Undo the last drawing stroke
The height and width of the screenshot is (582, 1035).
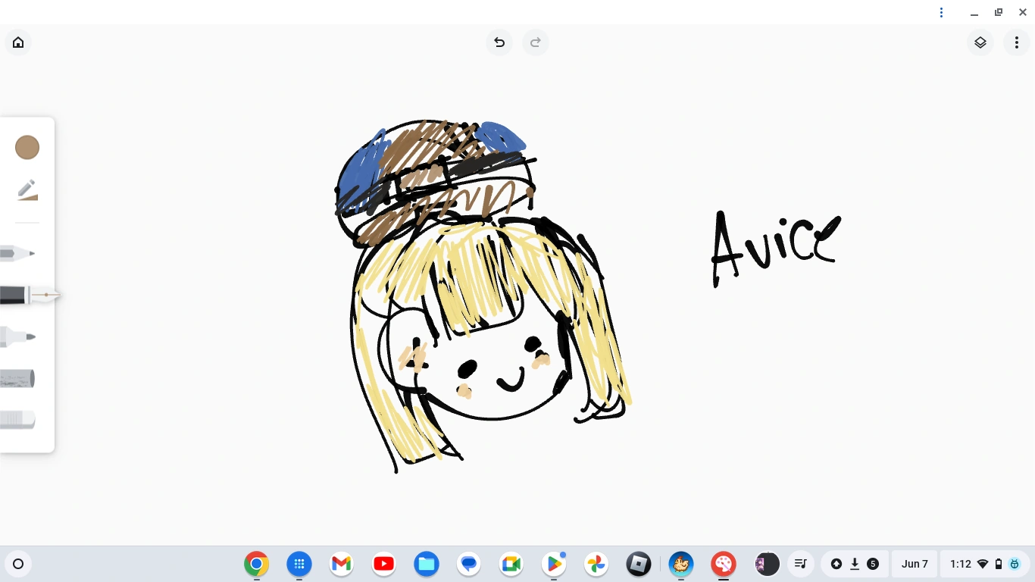tap(499, 42)
